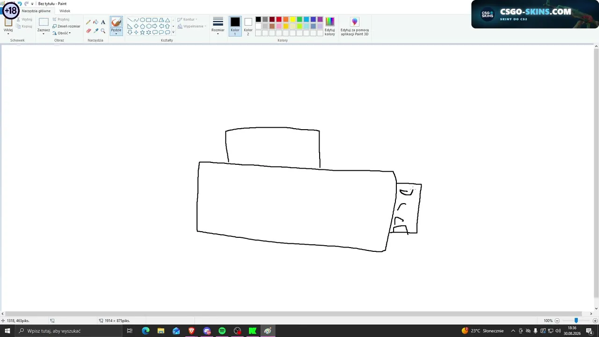Click the Wytnij cut button
This screenshot has height=337, width=599.
click(24, 20)
